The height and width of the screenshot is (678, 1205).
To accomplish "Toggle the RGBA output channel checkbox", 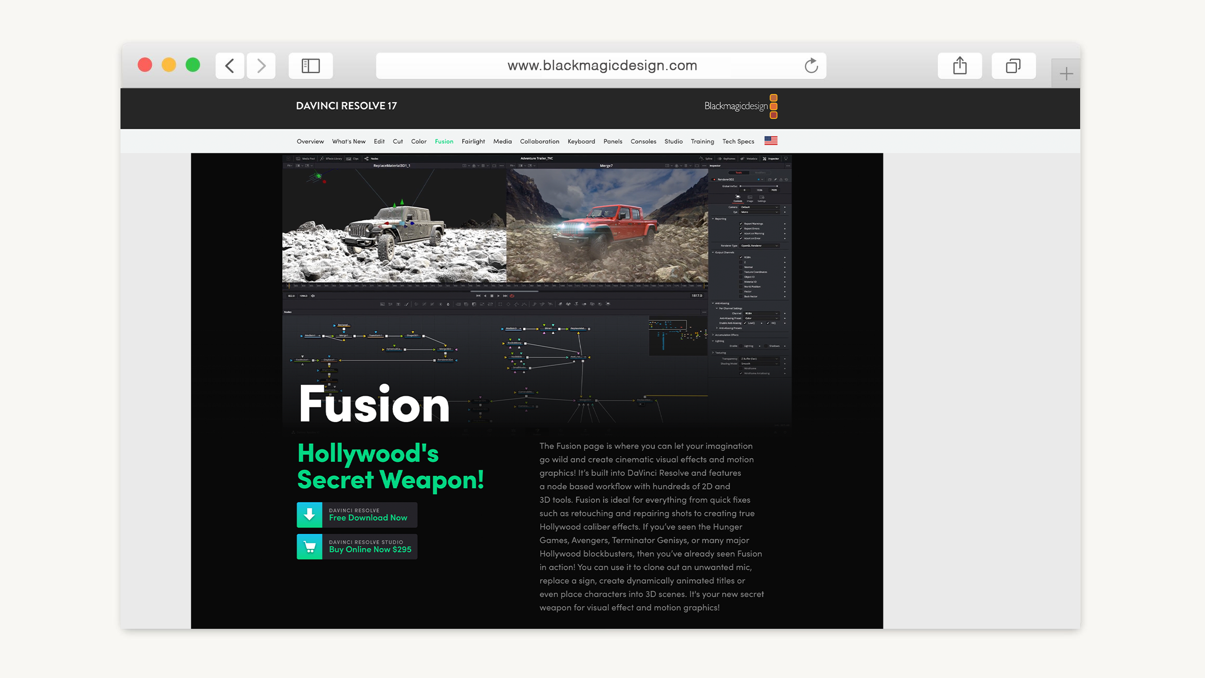I will point(741,258).
